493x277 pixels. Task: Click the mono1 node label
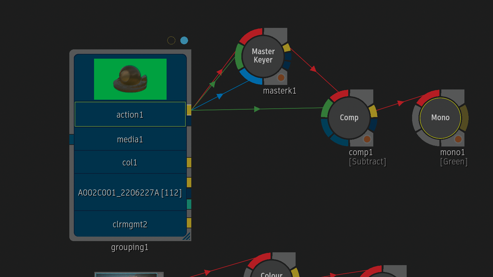point(453,152)
